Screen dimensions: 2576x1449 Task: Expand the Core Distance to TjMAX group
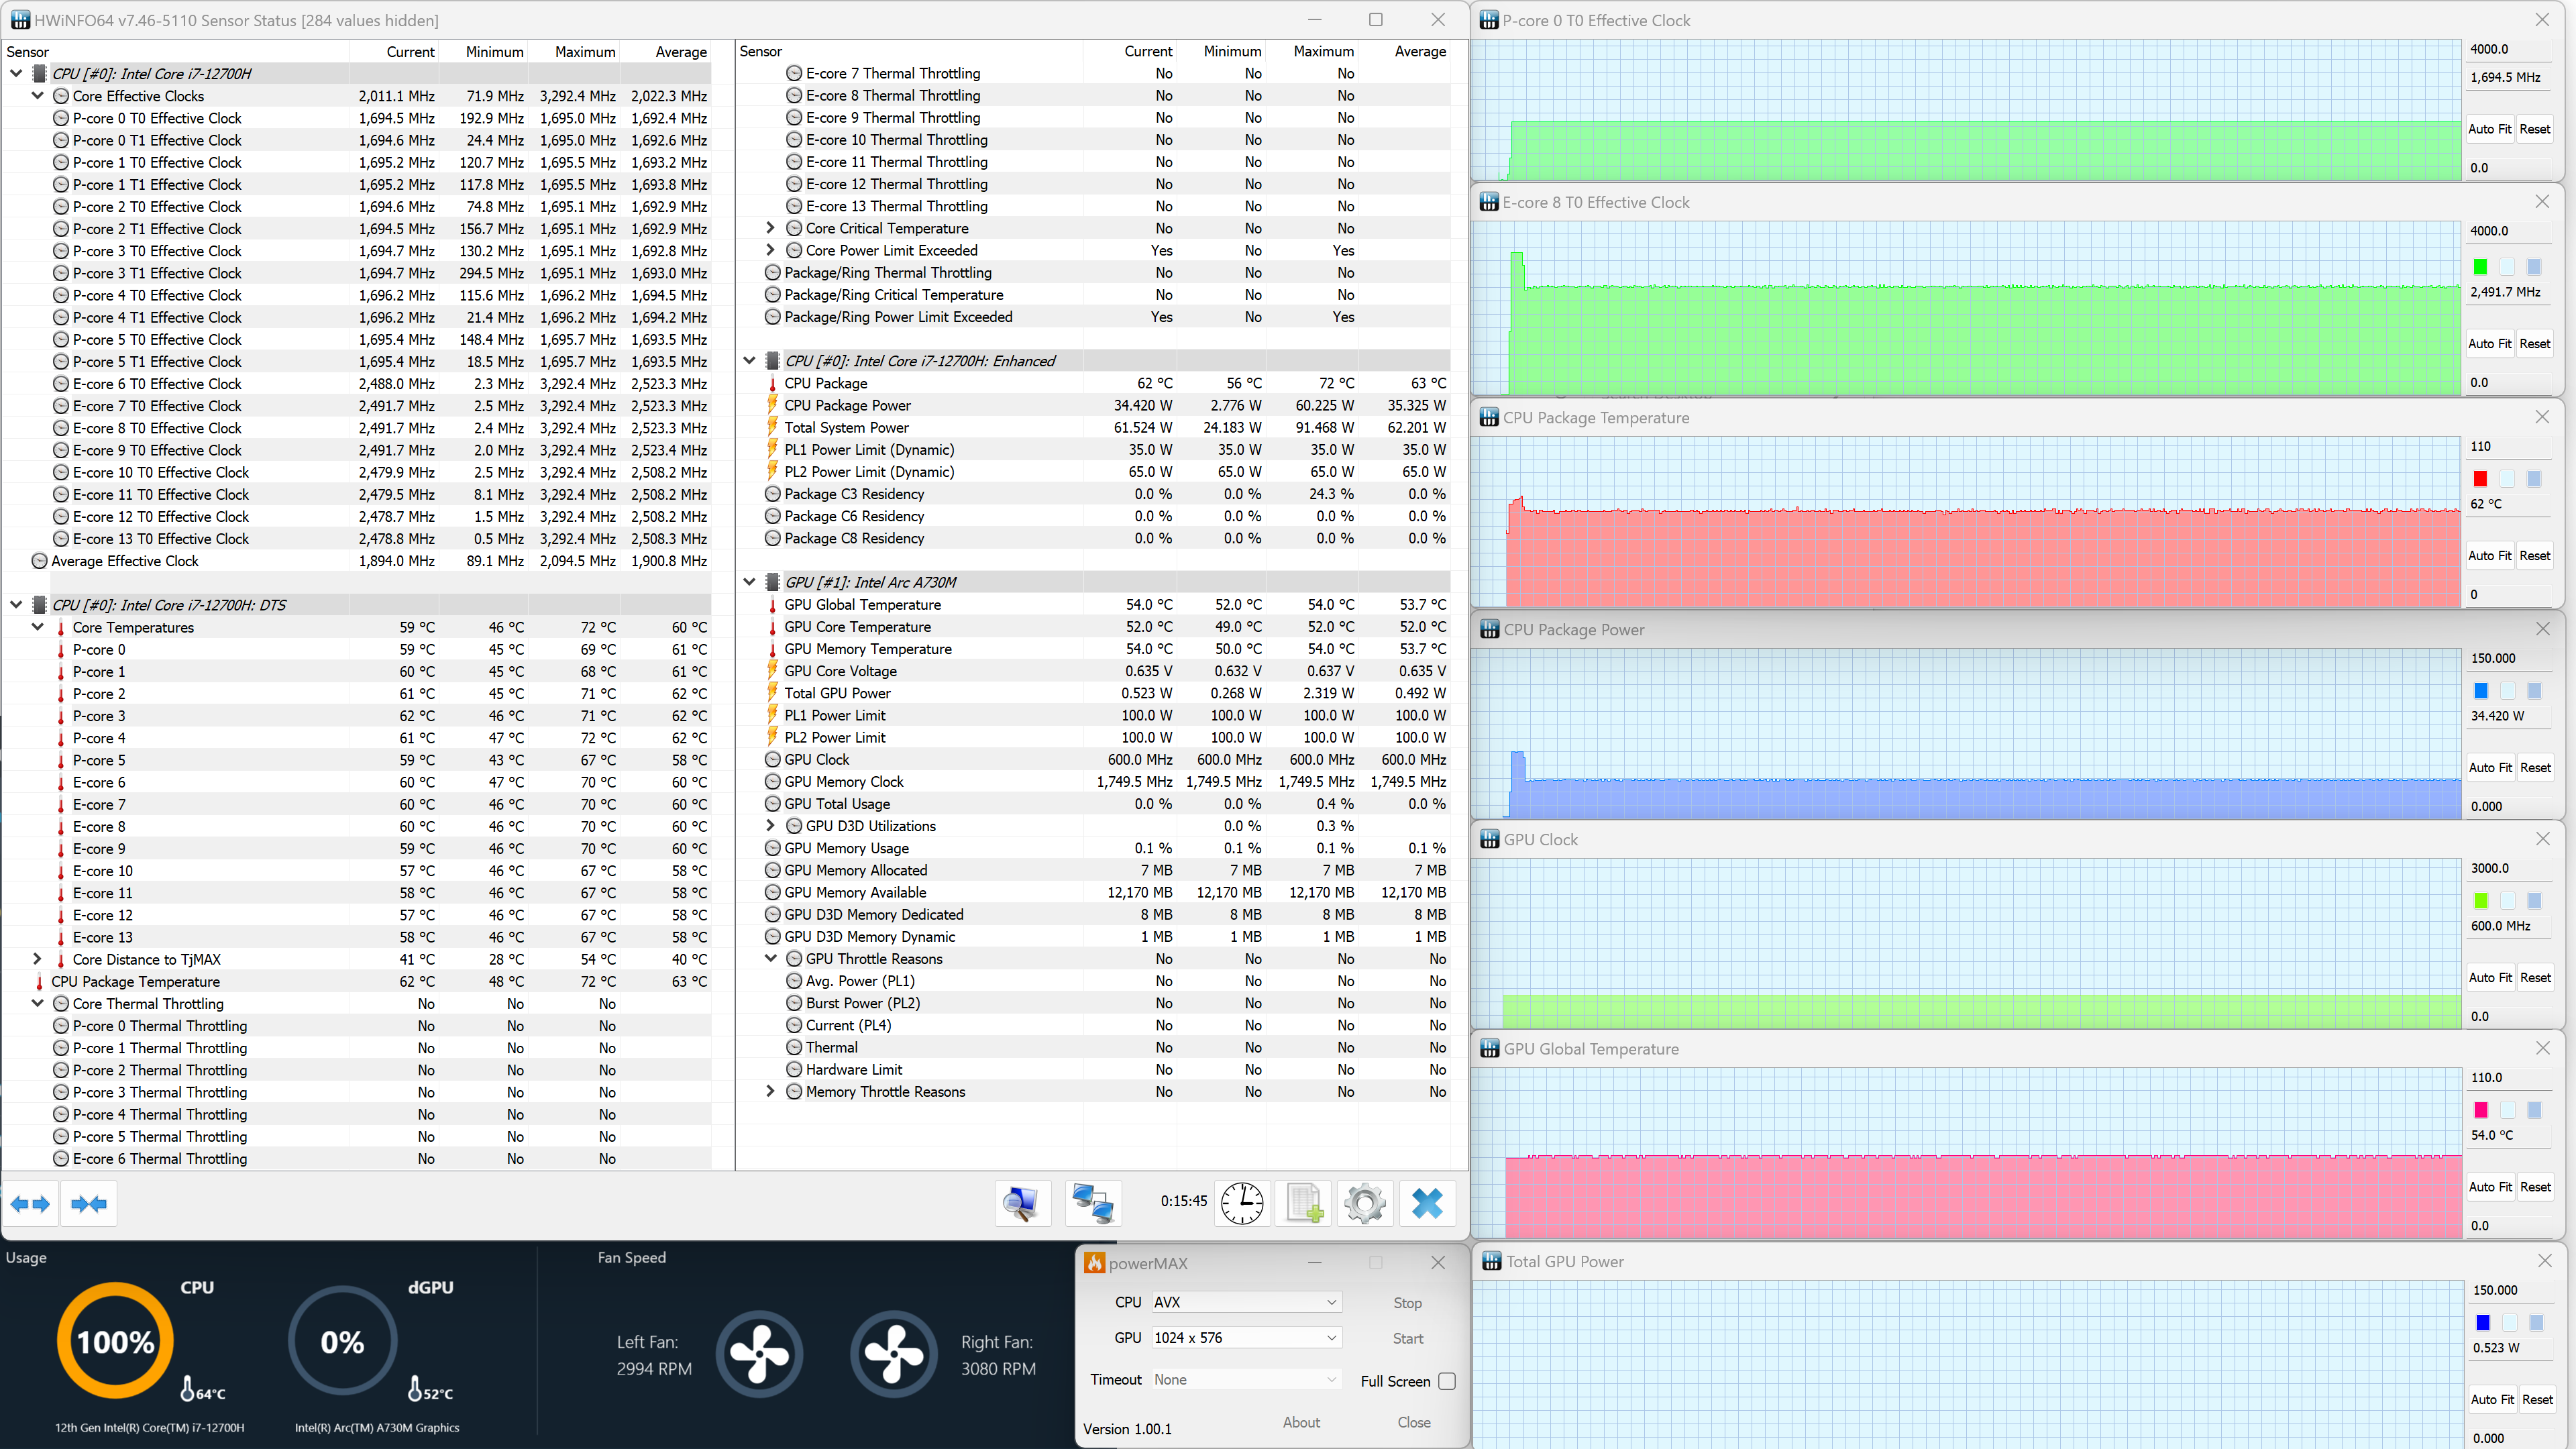point(38,959)
